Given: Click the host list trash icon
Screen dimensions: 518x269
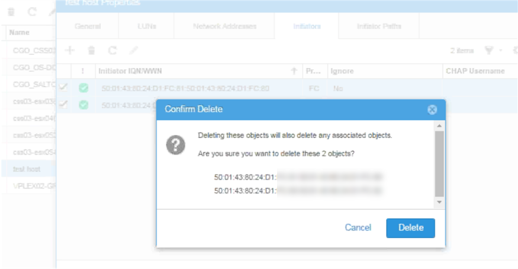Looking at the screenshot, I should point(11,12).
